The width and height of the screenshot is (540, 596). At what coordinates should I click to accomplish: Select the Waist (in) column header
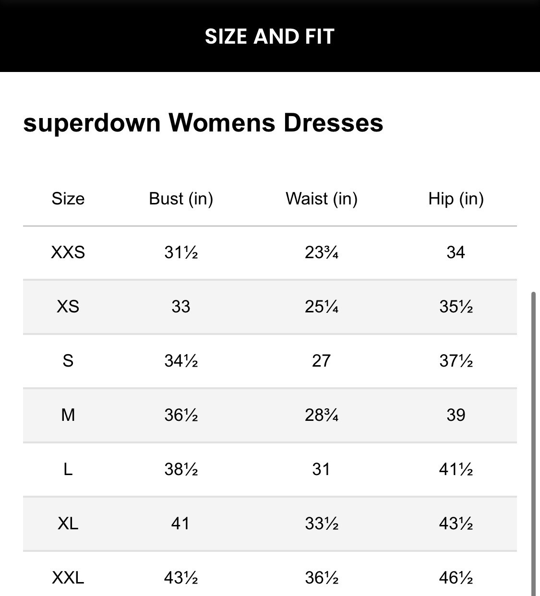[322, 199]
